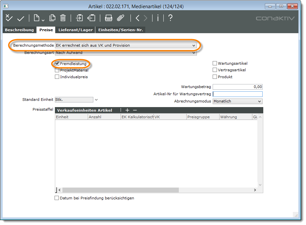Switch to the Beschreibung tab

pyautogui.click(x=19, y=30)
